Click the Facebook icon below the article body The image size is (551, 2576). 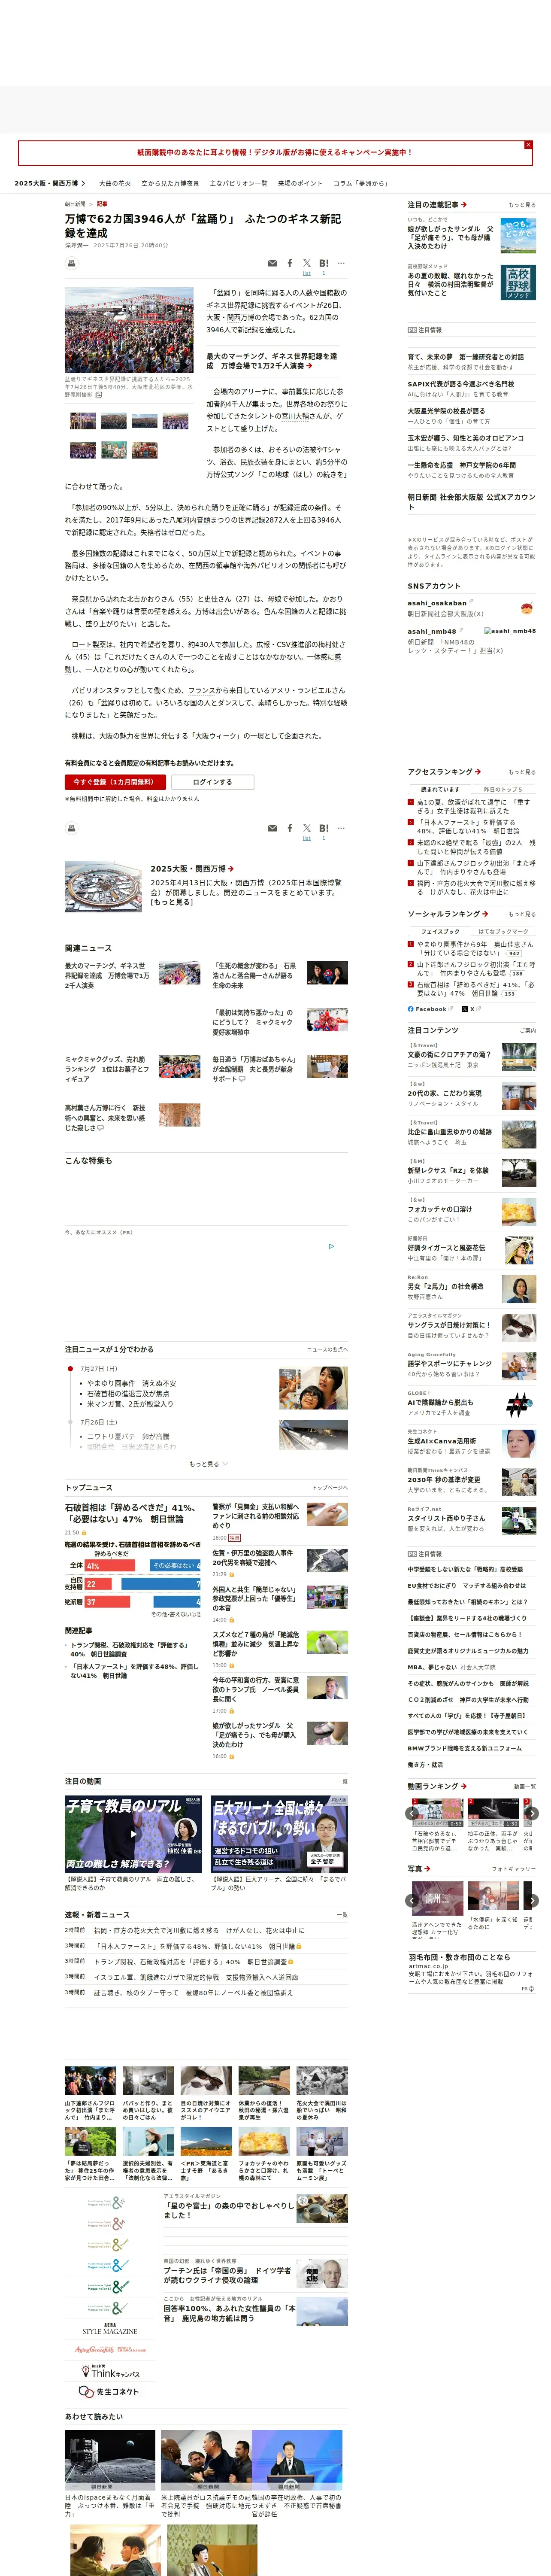click(x=290, y=828)
